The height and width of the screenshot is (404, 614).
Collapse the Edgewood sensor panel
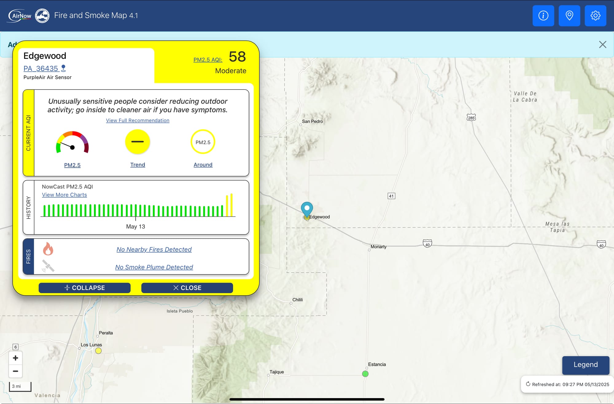coord(84,288)
